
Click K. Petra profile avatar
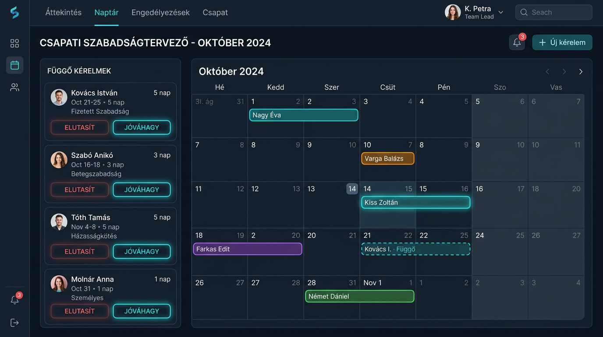click(453, 12)
